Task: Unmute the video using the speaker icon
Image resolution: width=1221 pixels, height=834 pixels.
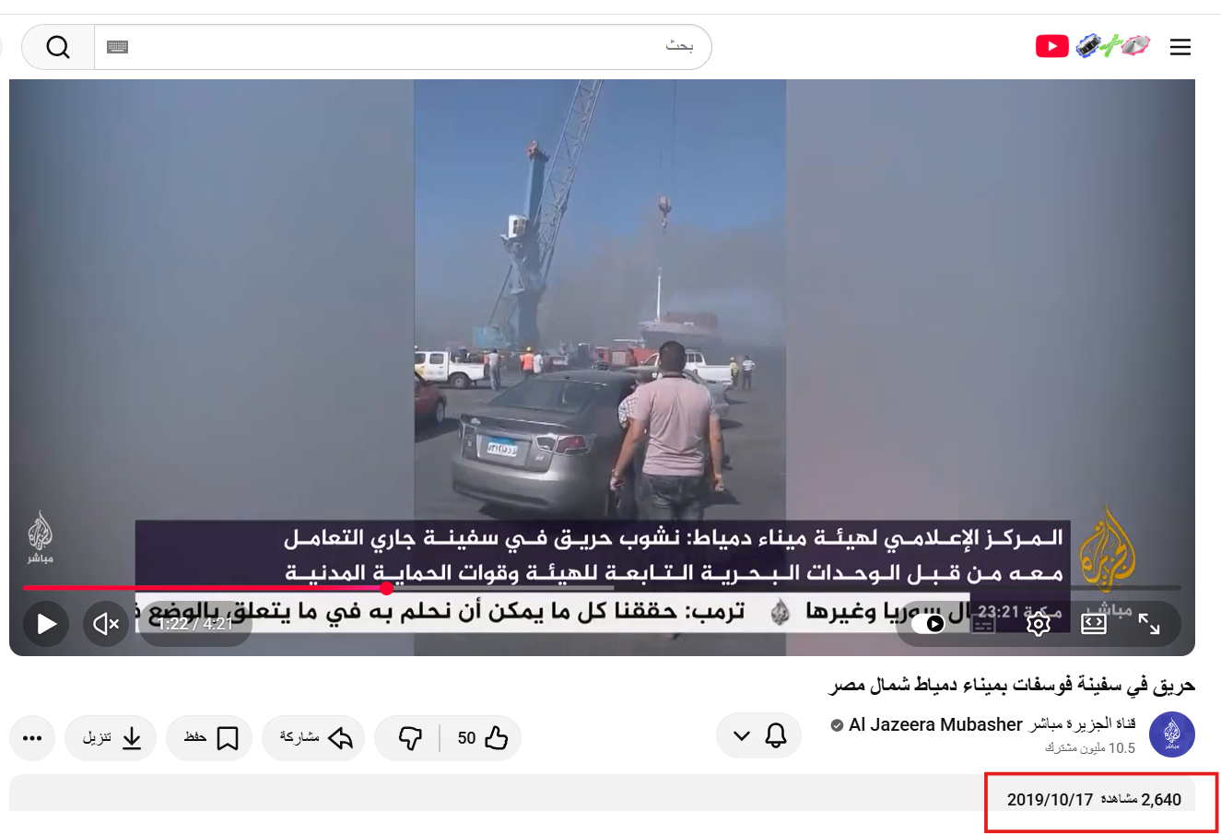Action: coord(106,624)
